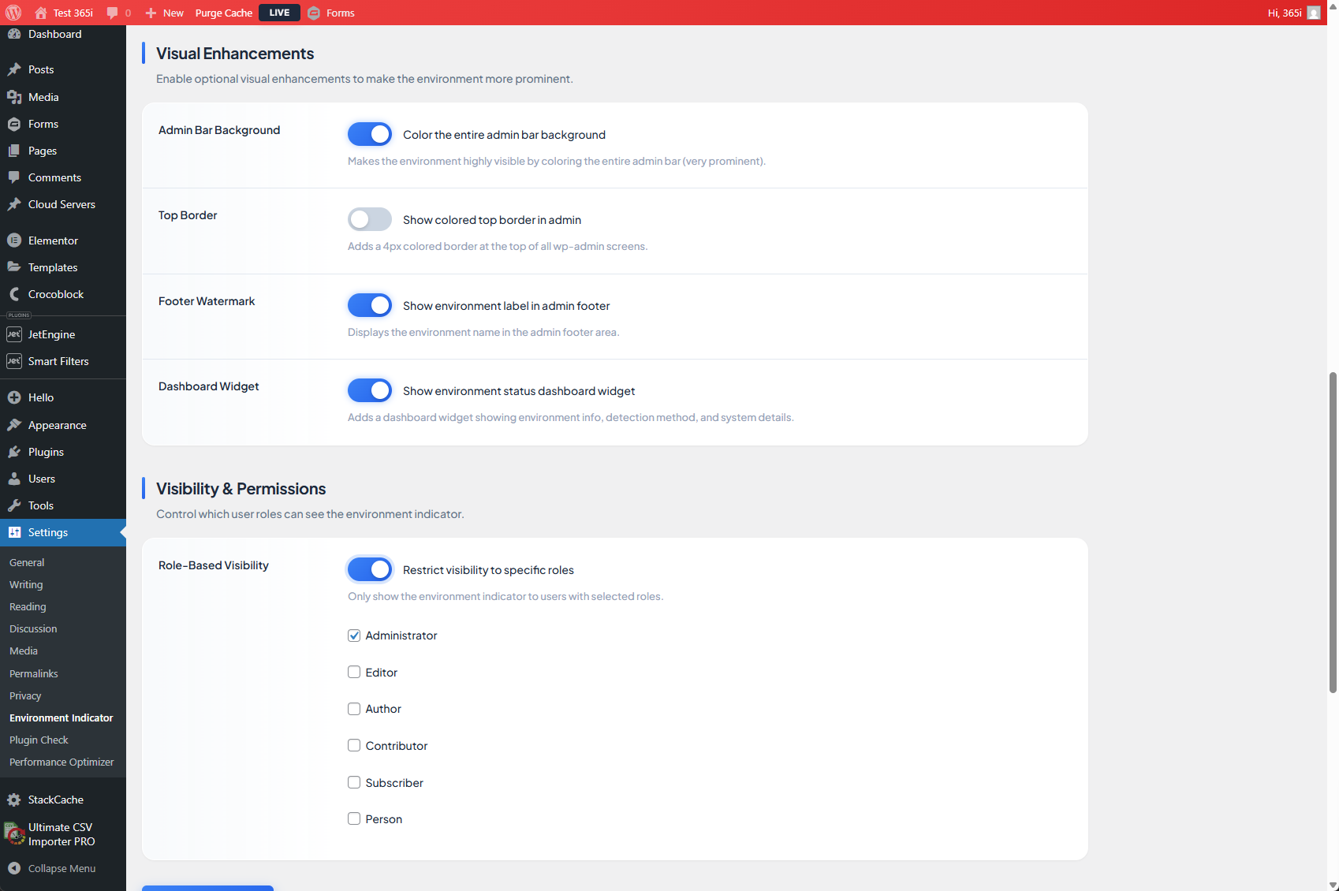
Task: Click the Comments bubble in the admin bar
Action: point(117,12)
